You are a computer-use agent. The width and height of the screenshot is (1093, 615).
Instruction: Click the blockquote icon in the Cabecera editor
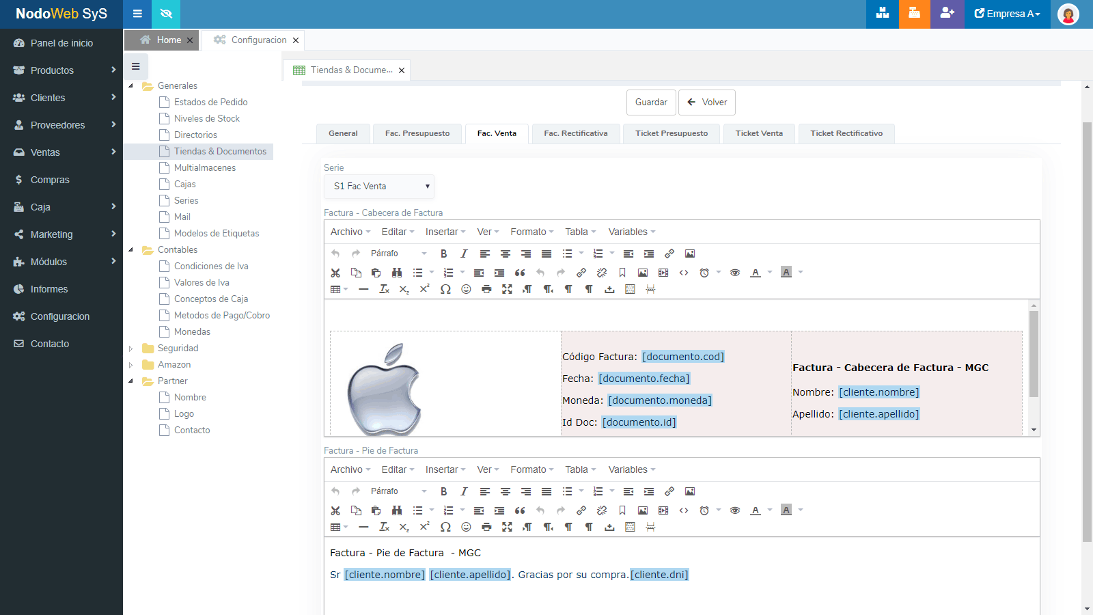click(x=520, y=273)
